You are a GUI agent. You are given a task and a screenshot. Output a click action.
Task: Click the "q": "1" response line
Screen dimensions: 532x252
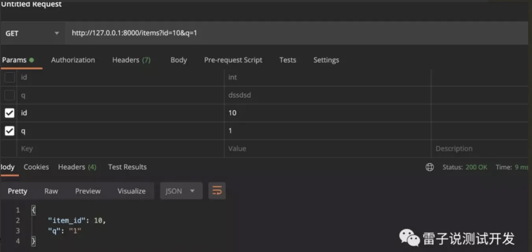click(64, 231)
